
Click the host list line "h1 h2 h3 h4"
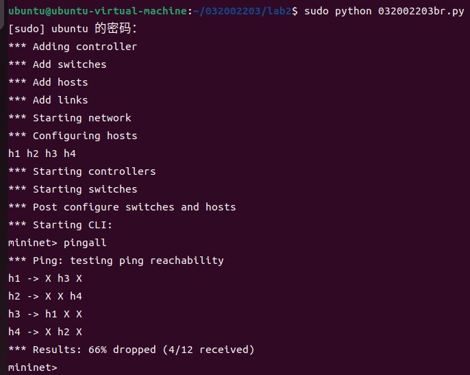42,154
